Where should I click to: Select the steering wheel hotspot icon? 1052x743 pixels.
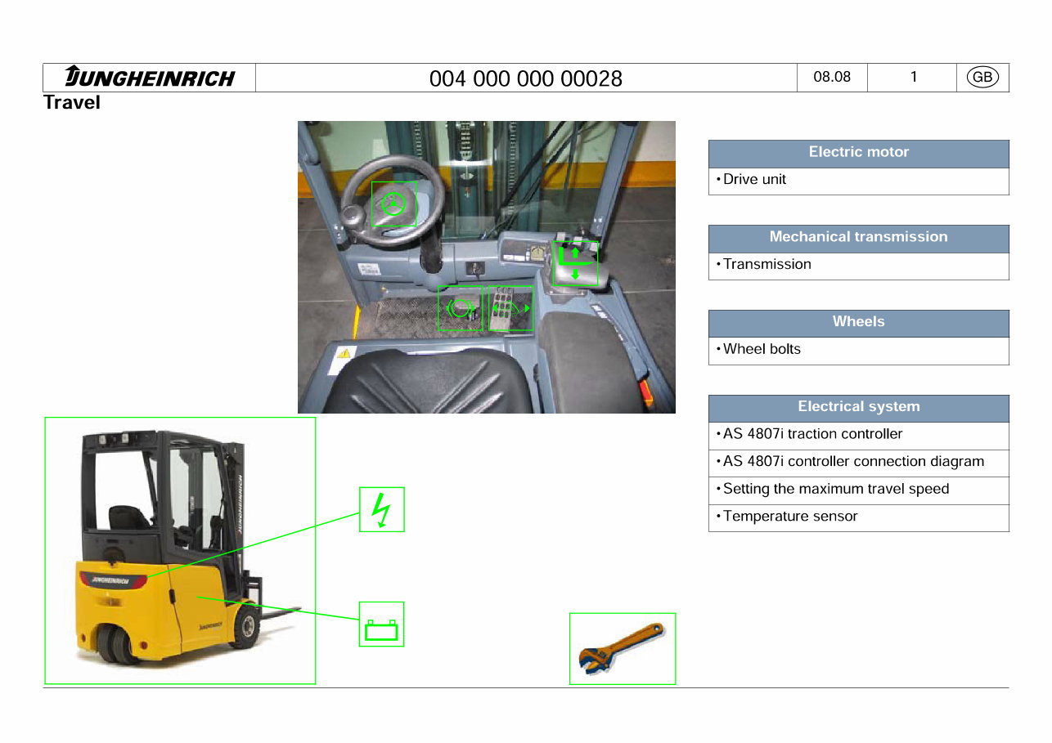(394, 204)
